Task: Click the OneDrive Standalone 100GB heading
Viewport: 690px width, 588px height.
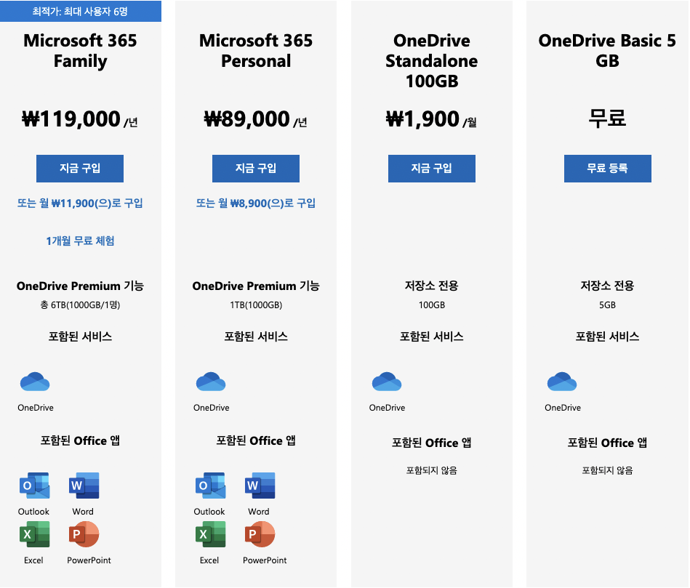Action: point(432,61)
